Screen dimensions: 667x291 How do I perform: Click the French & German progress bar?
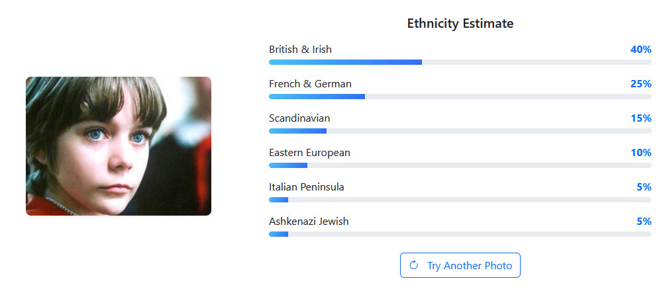(x=460, y=97)
